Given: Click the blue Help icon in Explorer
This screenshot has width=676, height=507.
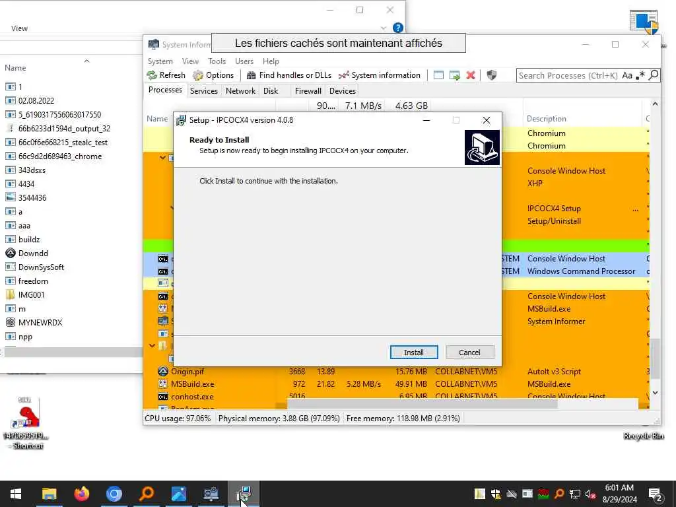Looking at the screenshot, I should click(397, 28).
